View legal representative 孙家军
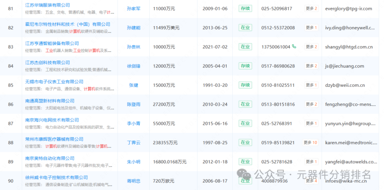 pos(134,9)
